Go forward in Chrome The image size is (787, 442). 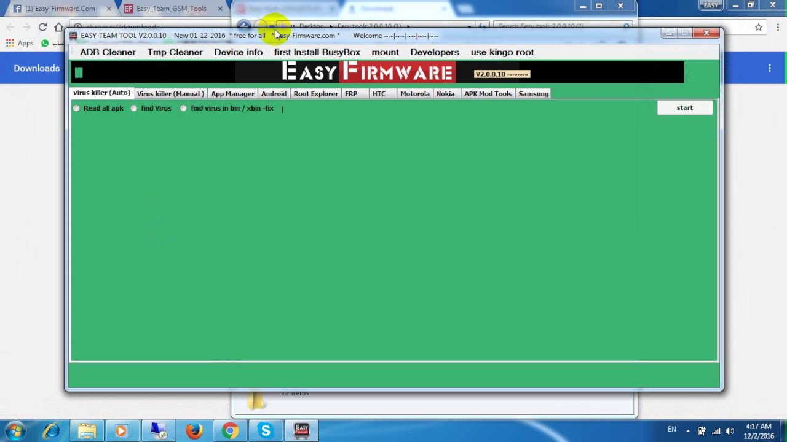pos(26,27)
